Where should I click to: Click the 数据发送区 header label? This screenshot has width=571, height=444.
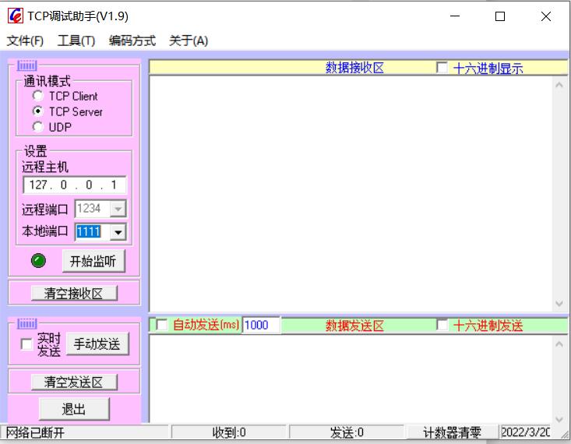[x=354, y=326]
